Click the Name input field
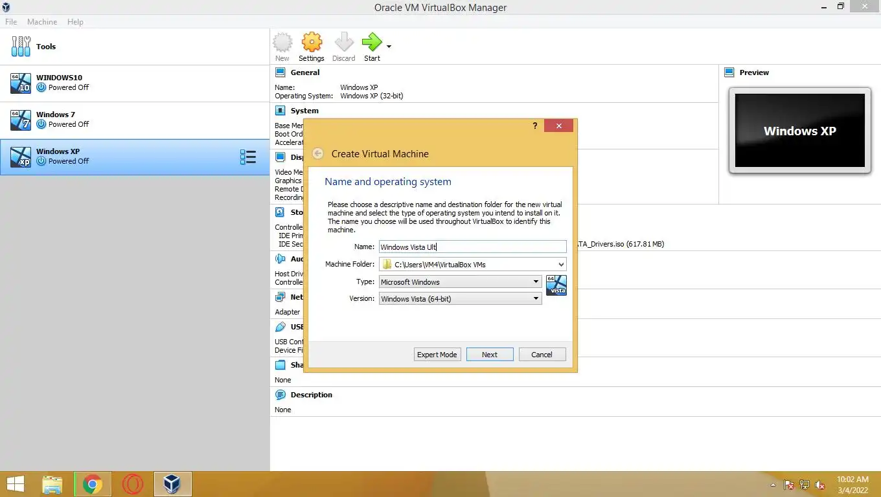 click(x=473, y=247)
